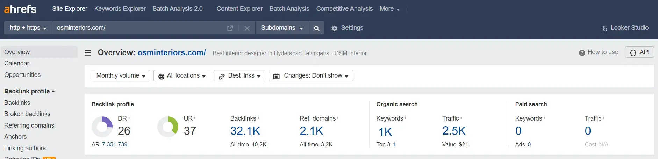Collapse the Backlink profile section
658x159 pixels.
click(30, 91)
